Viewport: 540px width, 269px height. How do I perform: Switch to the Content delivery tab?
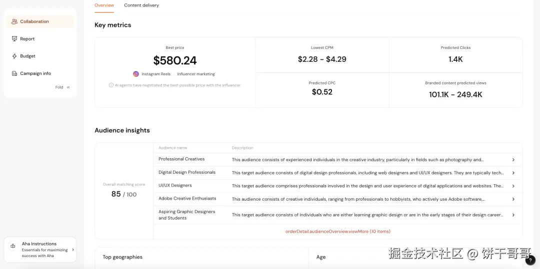click(x=141, y=5)
